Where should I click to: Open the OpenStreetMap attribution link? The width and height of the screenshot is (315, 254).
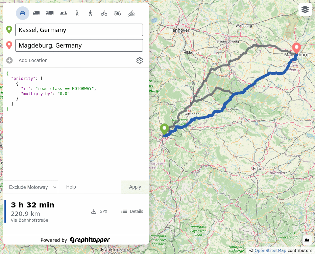pyautogui.click(x=270, y=251)
